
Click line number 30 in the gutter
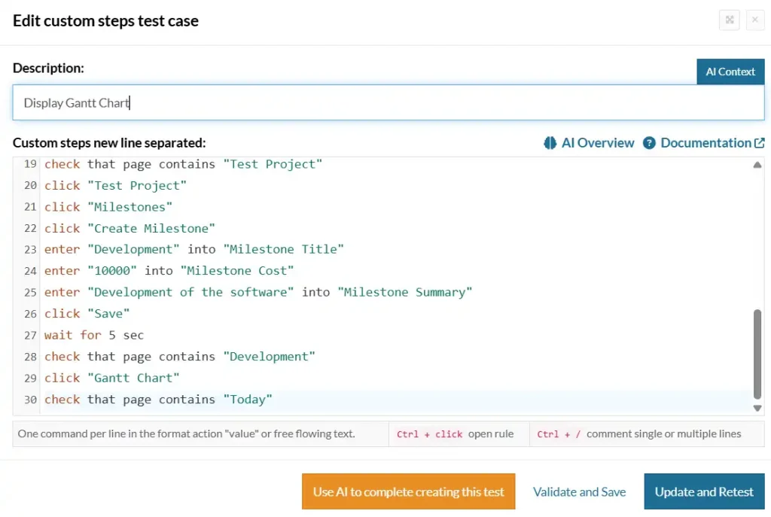tap(30, 400)
